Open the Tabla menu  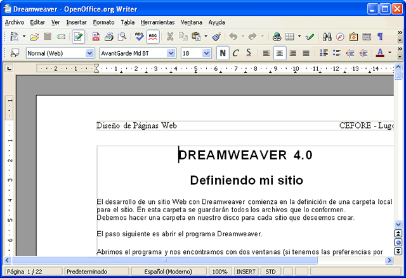[128, 22]
